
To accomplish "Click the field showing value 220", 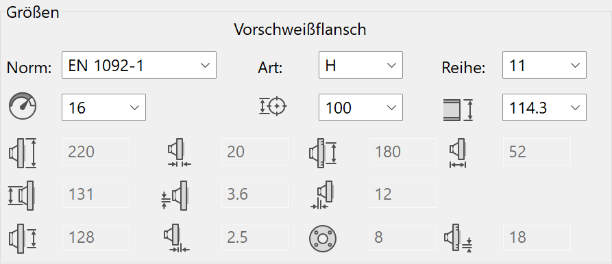I will tap(96, 151).
